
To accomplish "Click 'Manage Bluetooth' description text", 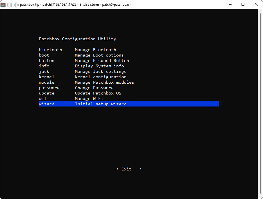I will pyautogui.click(x=95, y=50).
